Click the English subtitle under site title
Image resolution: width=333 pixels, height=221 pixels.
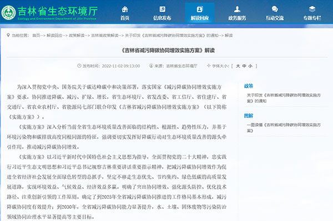click(x=57, y=19)
